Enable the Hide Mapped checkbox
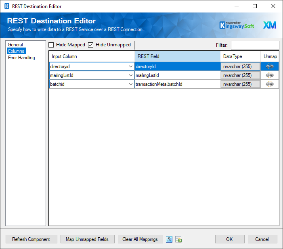This screenshot has width=283, height=249. tap(51, 45)
